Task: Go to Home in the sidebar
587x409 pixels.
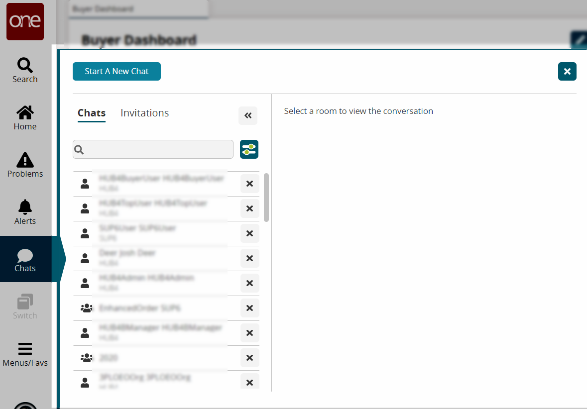Action: click(25, 117)
